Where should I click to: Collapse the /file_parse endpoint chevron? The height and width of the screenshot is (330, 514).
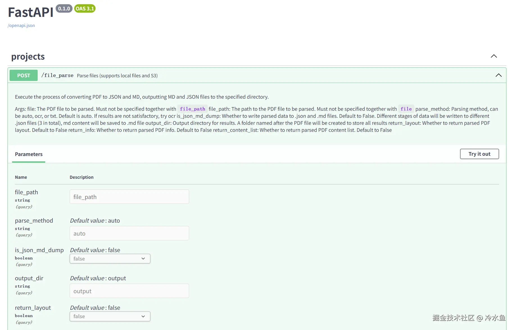[x=499, y=75]
